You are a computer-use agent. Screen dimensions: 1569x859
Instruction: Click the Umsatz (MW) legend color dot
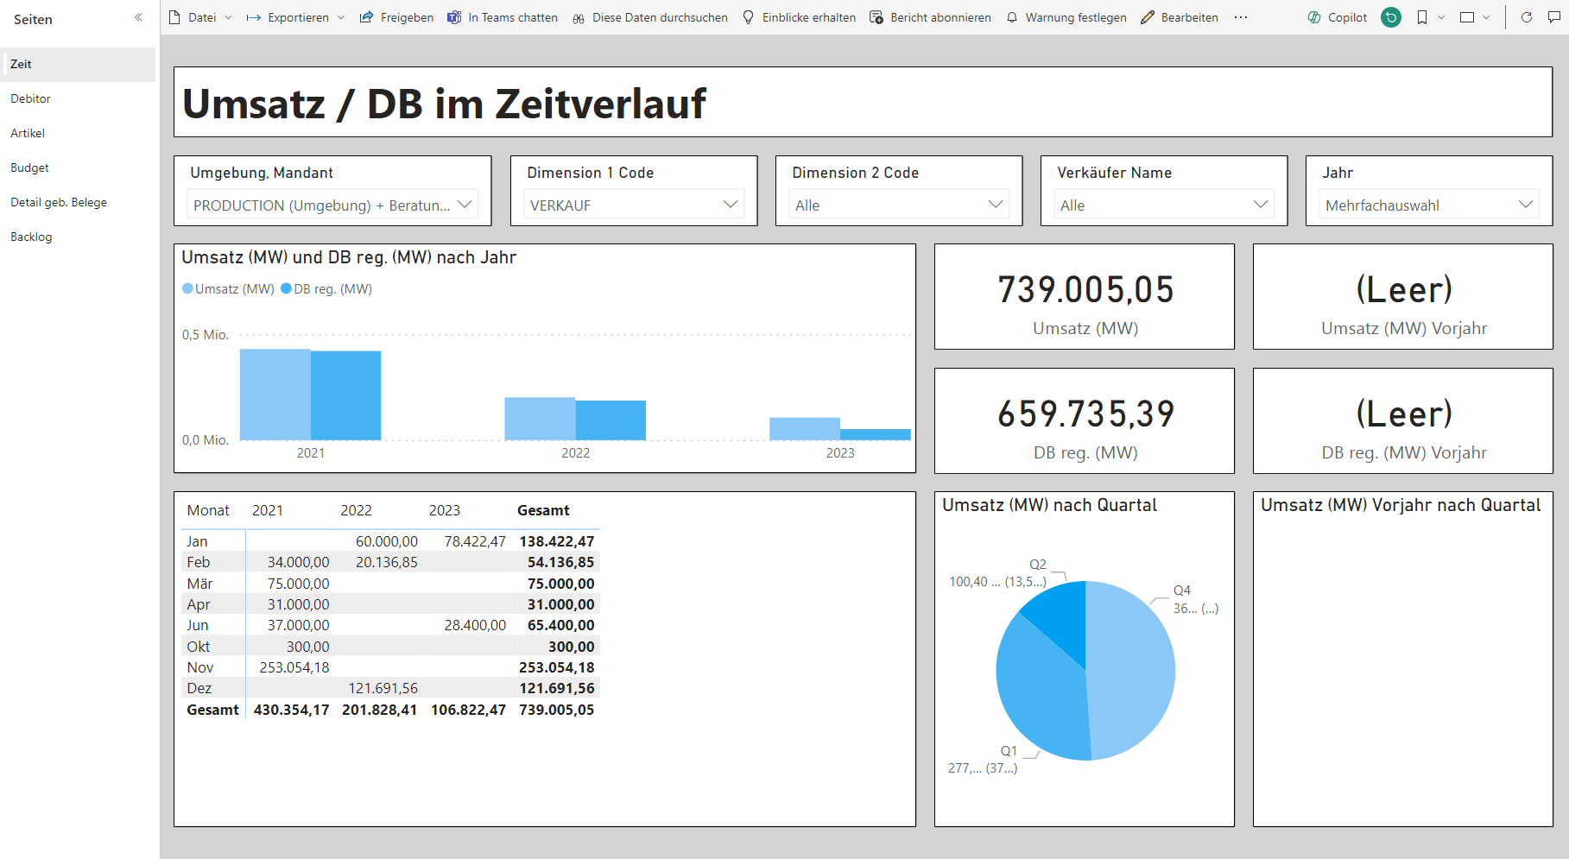pos(187,289)
